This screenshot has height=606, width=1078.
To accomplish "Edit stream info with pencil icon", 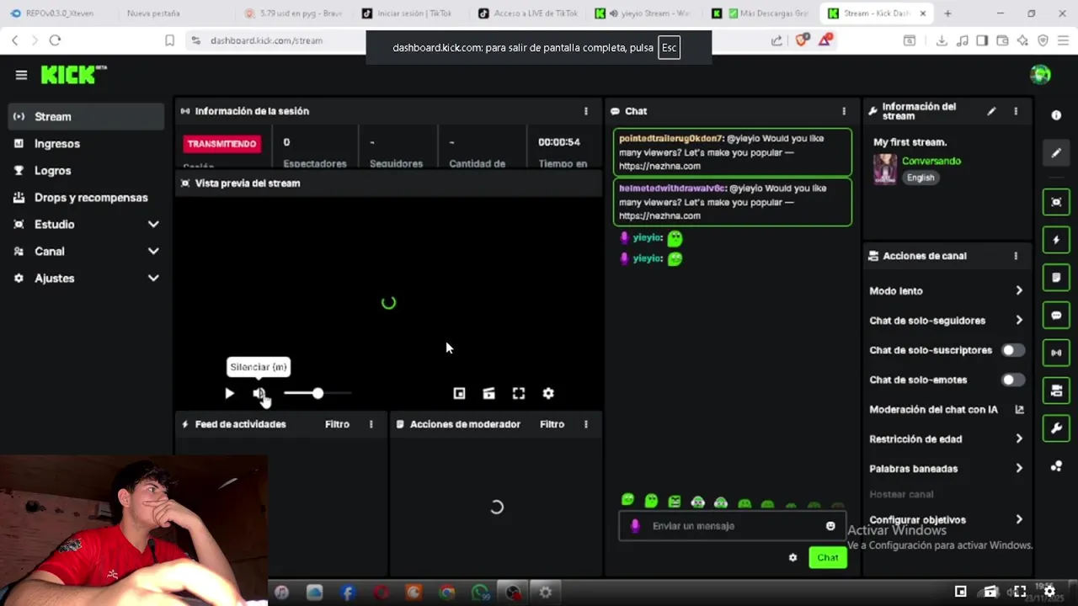I will pos(991,111).
